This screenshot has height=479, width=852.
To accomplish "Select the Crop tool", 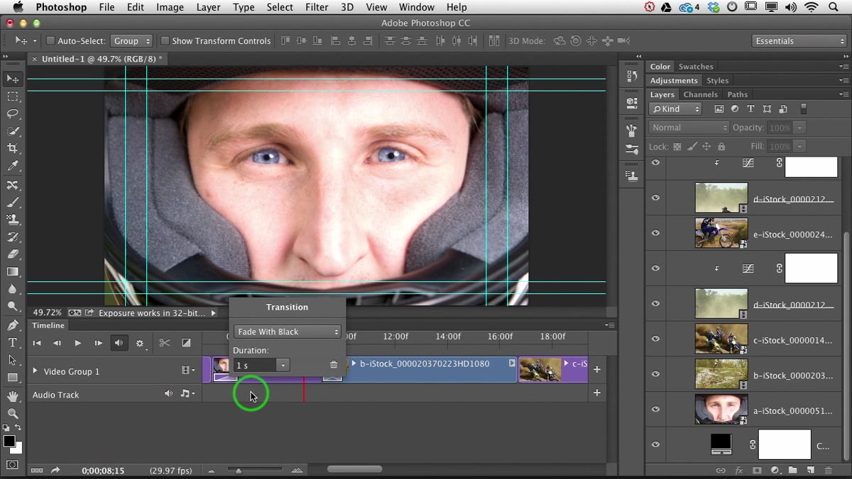I will [x=13, y=148].
